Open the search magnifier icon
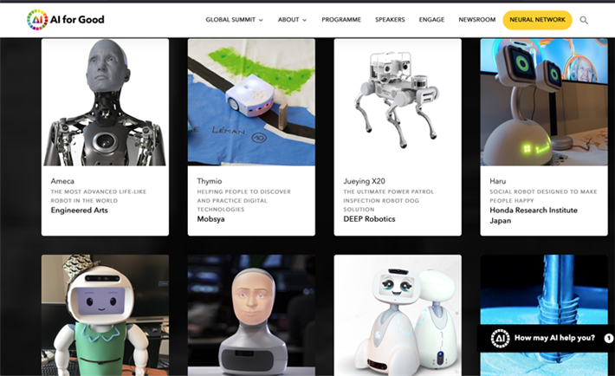This screenshot has width=615, height=376. point(584,20)
